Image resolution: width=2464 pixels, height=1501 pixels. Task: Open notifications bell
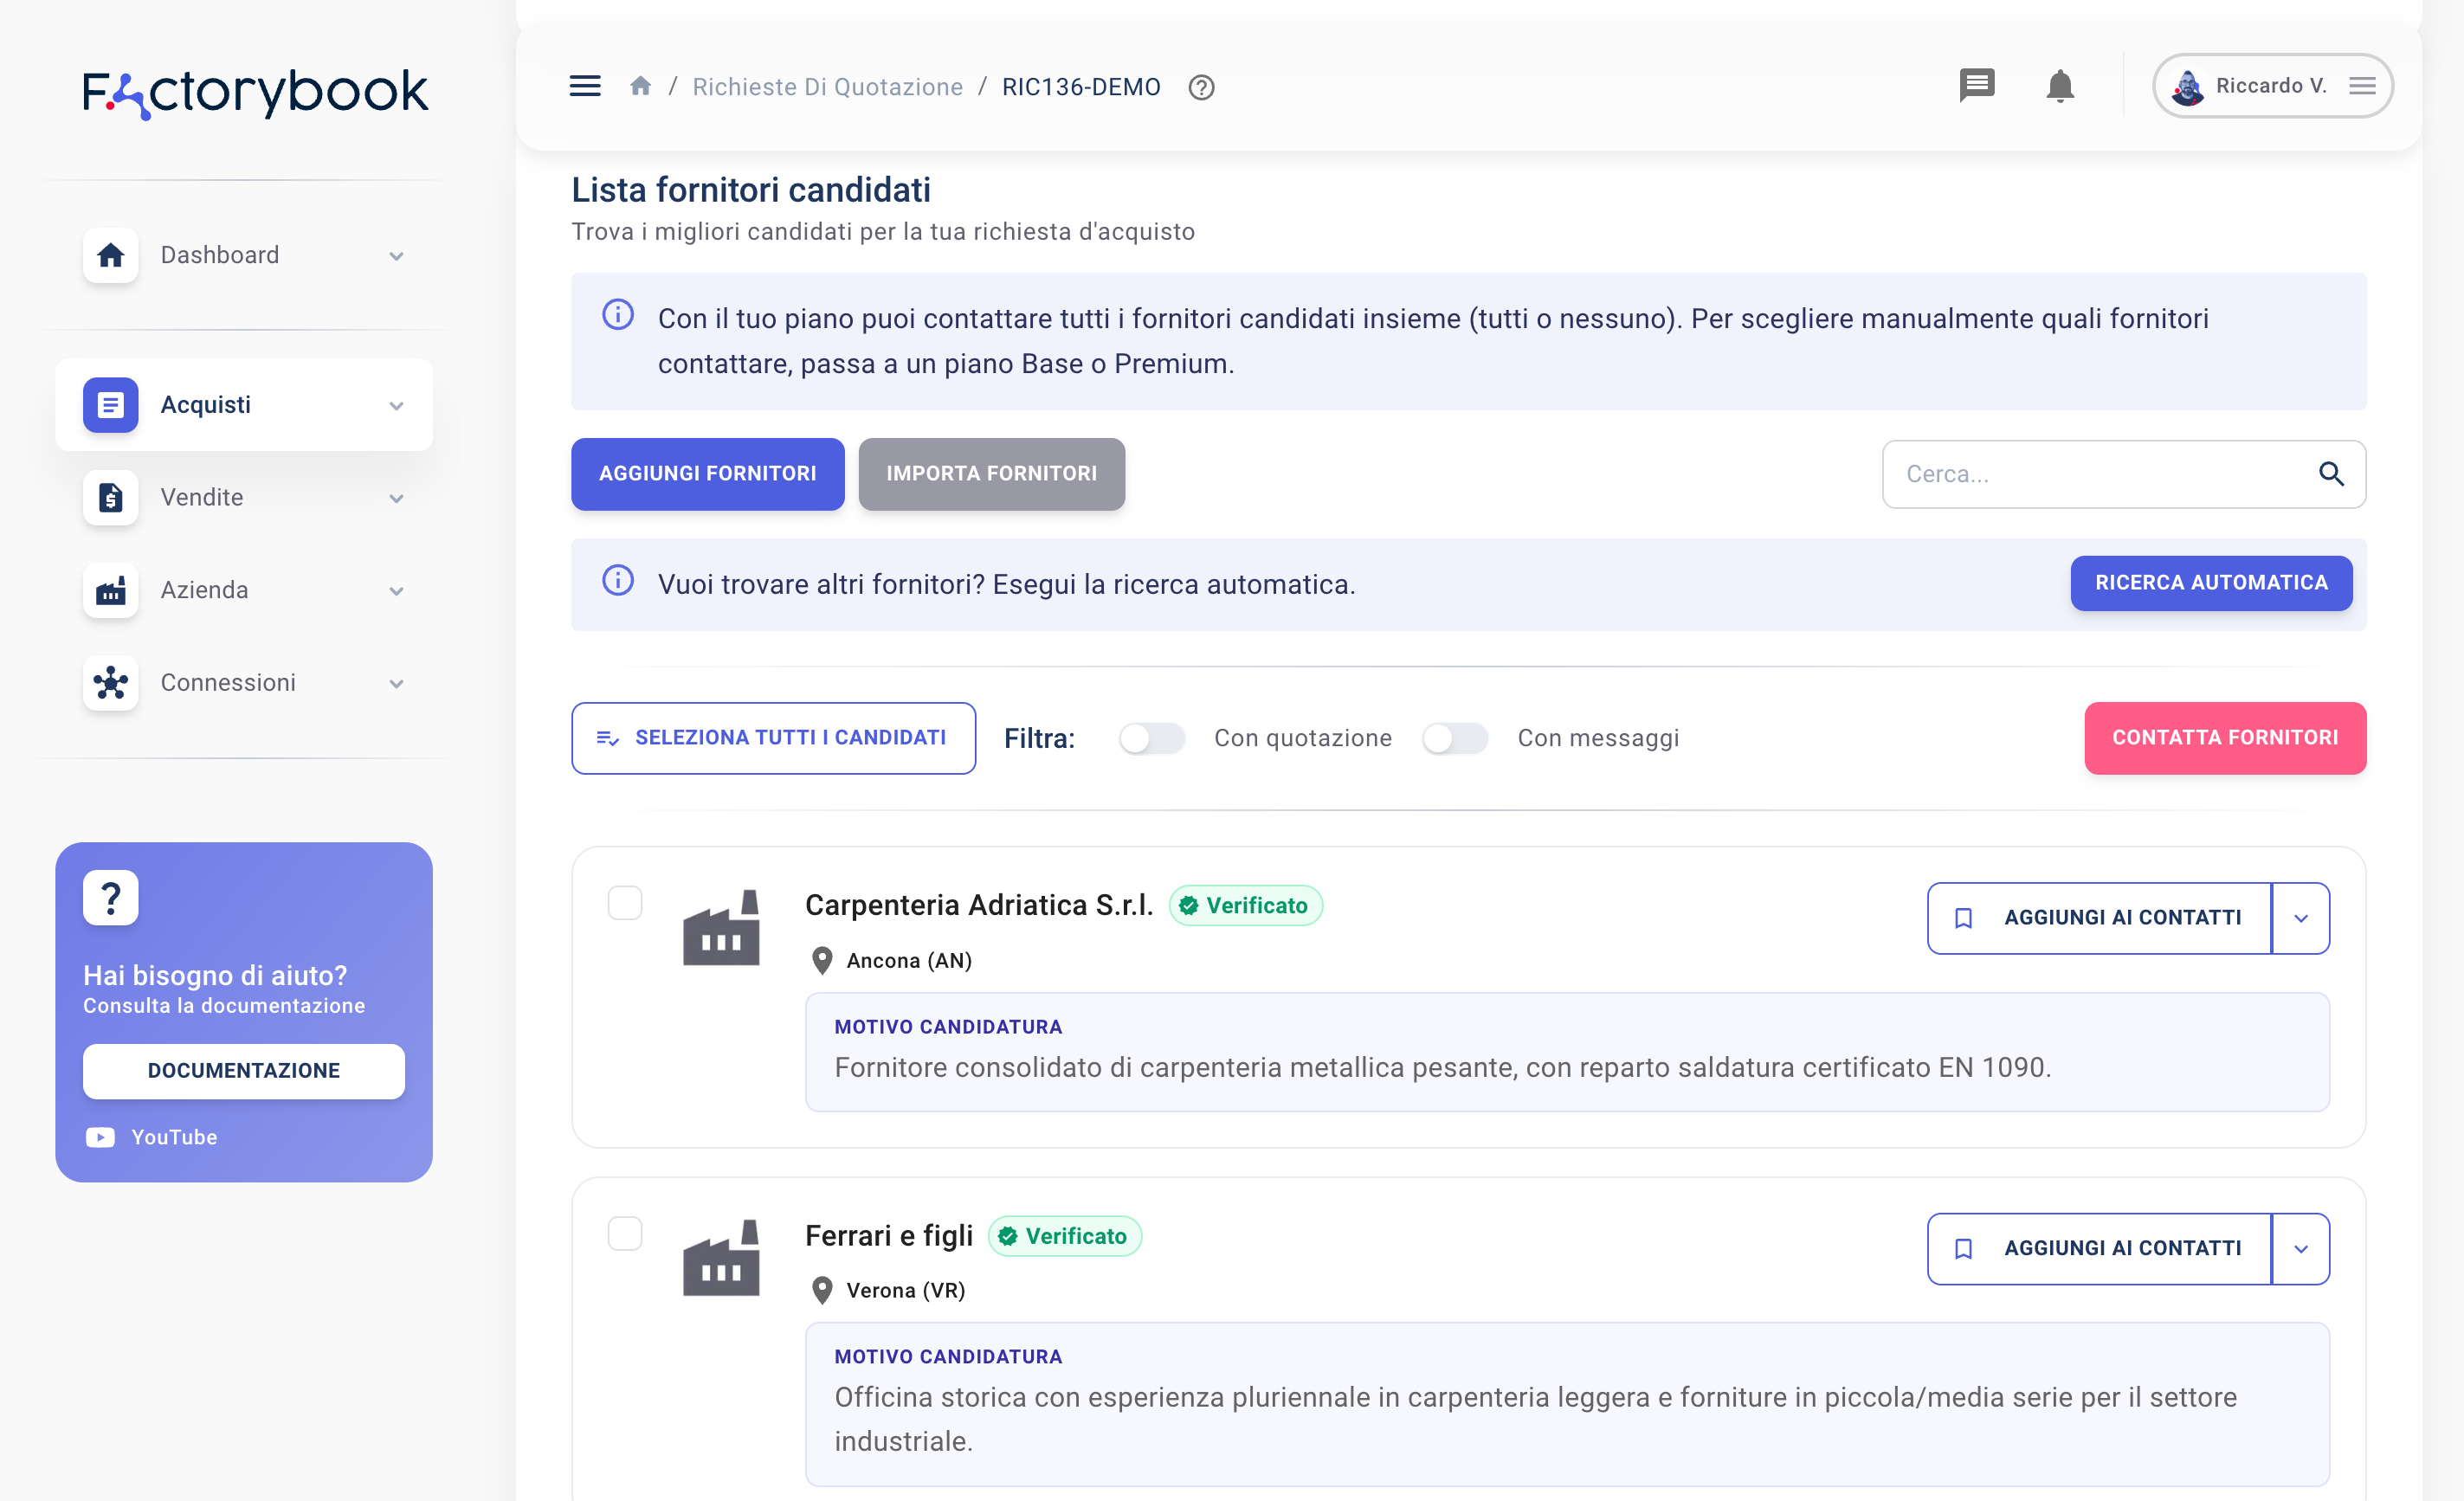pos(2060,86)
